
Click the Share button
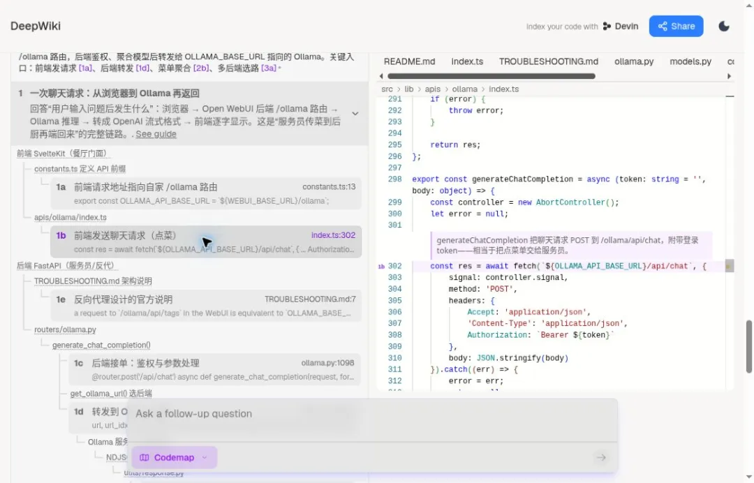coord(676,27)
